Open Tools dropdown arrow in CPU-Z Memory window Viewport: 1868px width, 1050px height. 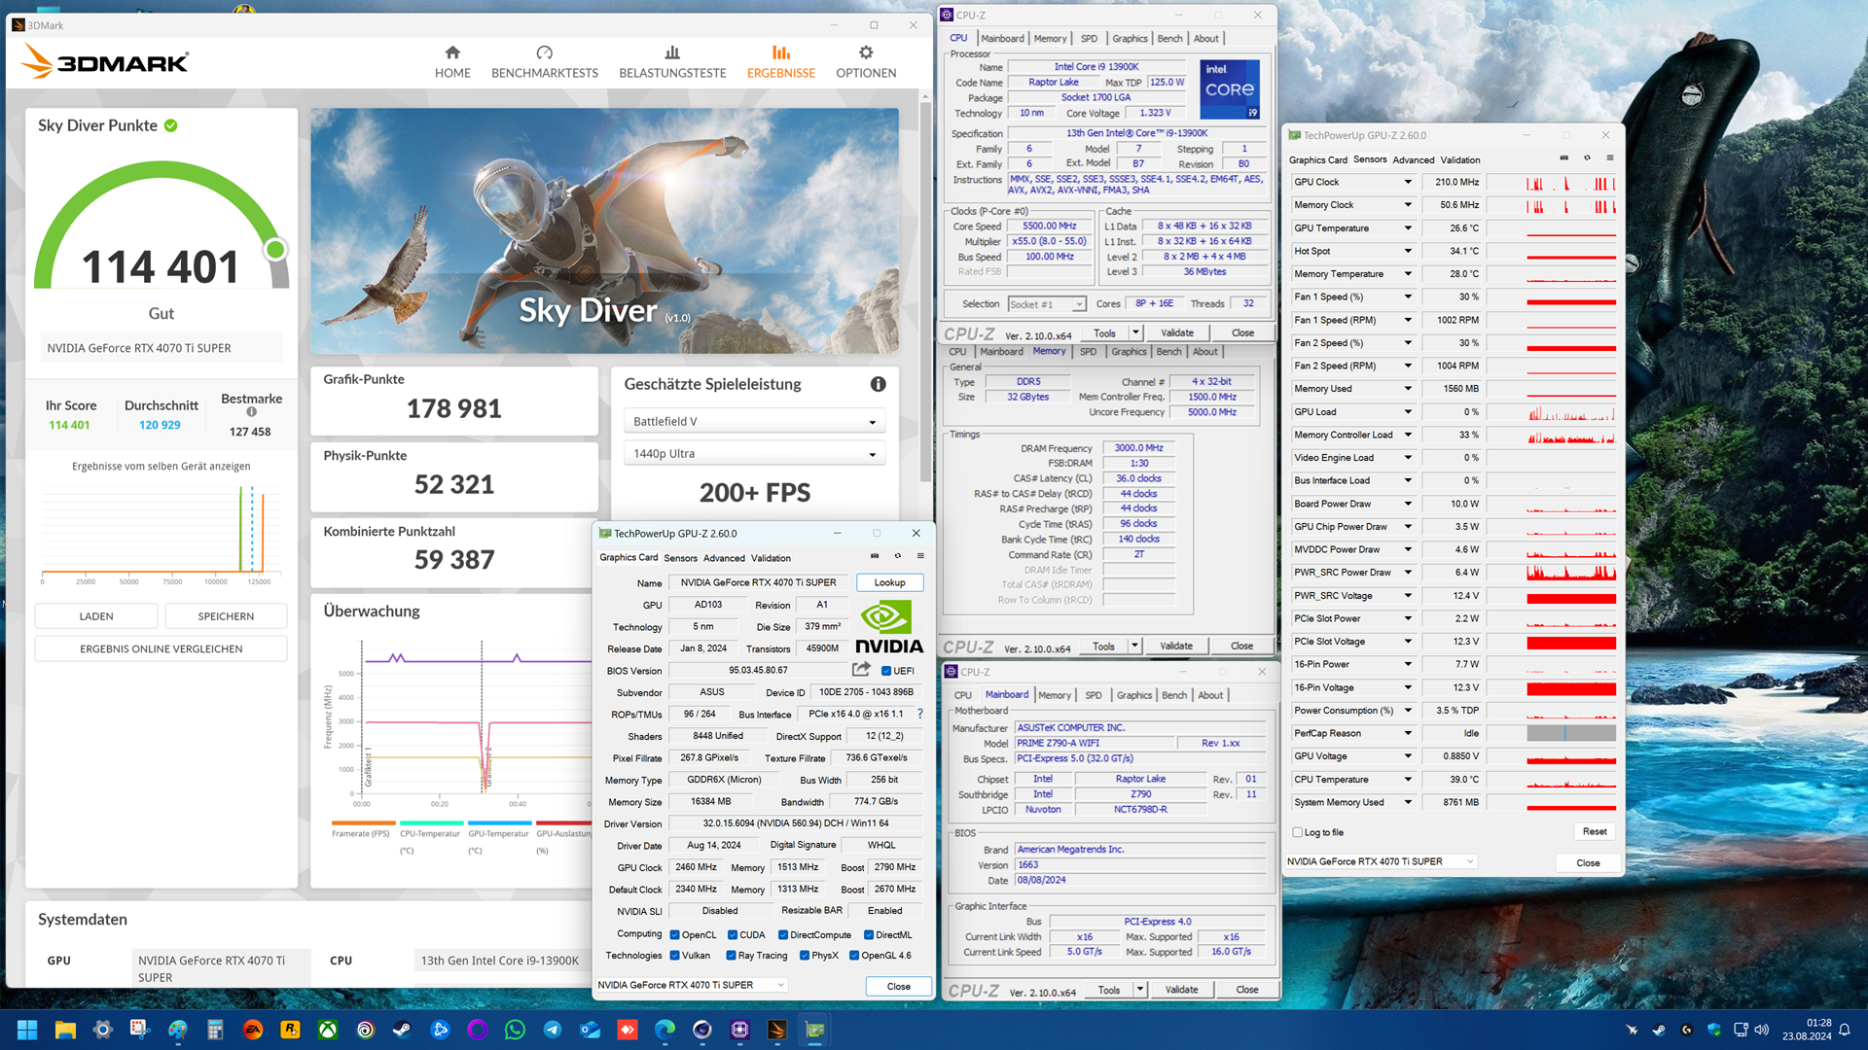[x=1134, y=646]
